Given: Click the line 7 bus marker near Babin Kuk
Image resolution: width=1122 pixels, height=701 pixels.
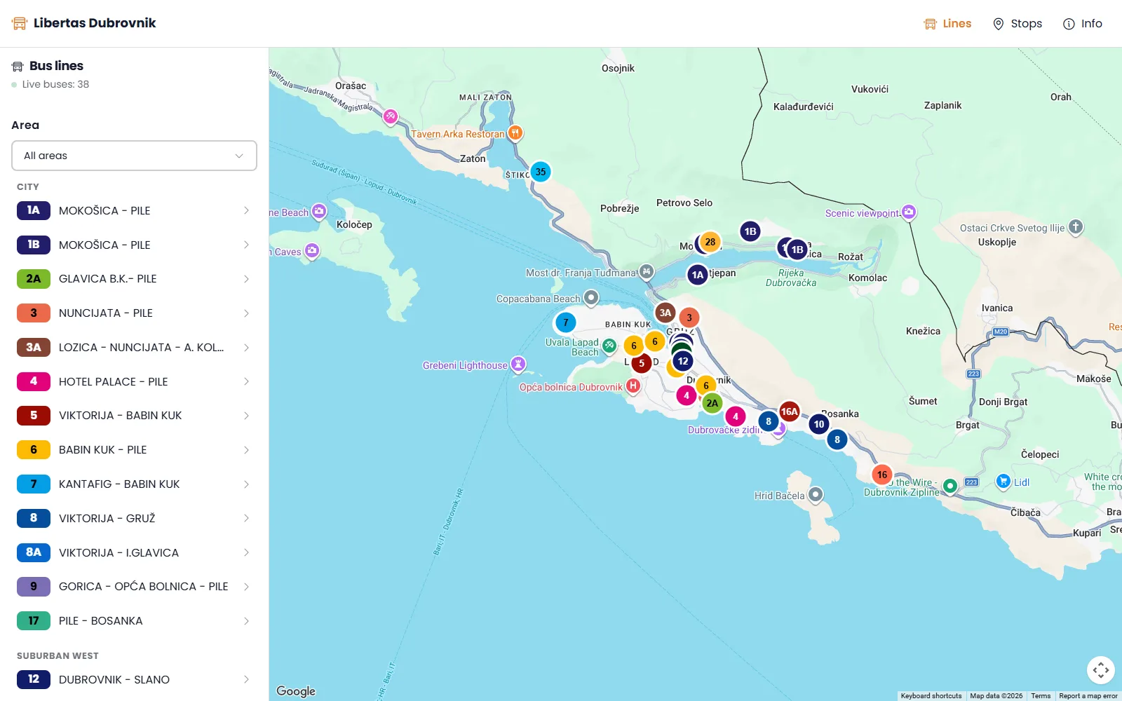Looking at the screenshot, I should coord(566,322).
